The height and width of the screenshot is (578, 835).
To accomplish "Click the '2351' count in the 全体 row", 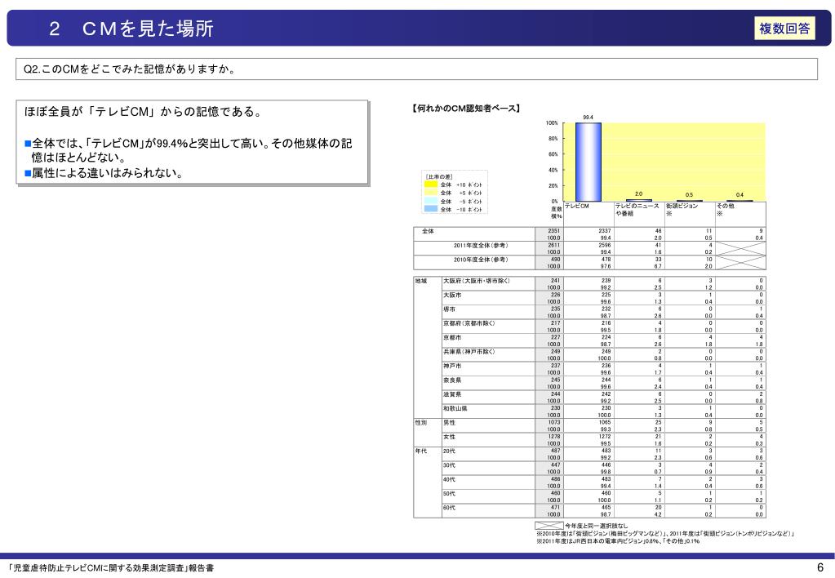I will (554, 231).
